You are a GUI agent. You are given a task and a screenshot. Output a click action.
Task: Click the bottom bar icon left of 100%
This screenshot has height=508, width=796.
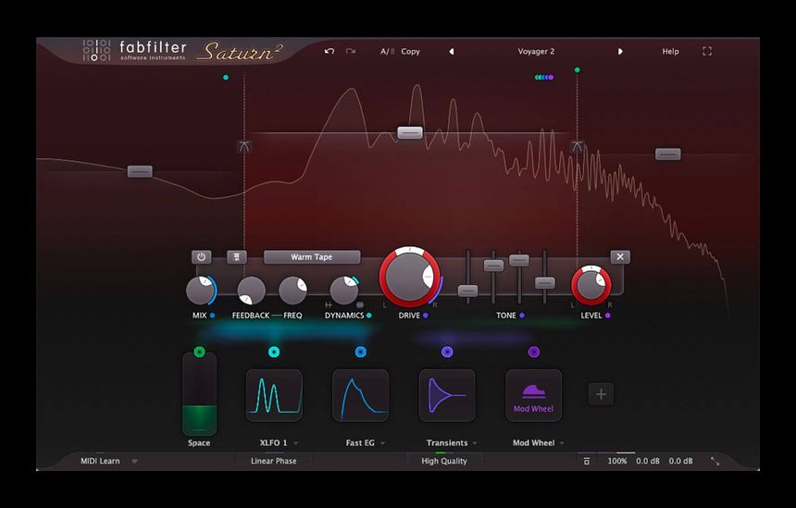[x=587, y=461]
